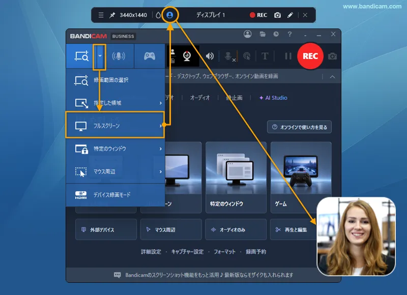This screenshot has height=295, width=407.
Task: Click the webcam preview overlay of the woman
Action: click(x=356, y=237)
